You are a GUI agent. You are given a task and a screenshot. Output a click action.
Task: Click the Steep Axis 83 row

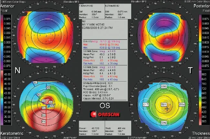[100, 60]
